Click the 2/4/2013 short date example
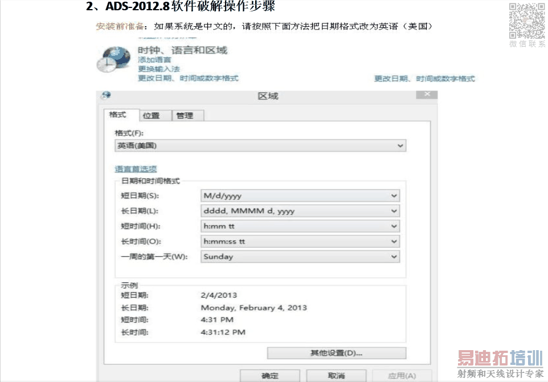The height and width of the screenshot is (382, 548). [x=219, y=295]
